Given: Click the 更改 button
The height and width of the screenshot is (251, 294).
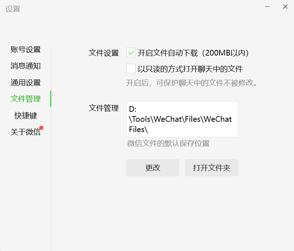Looking at the screenshot, I should click(153, 168).
